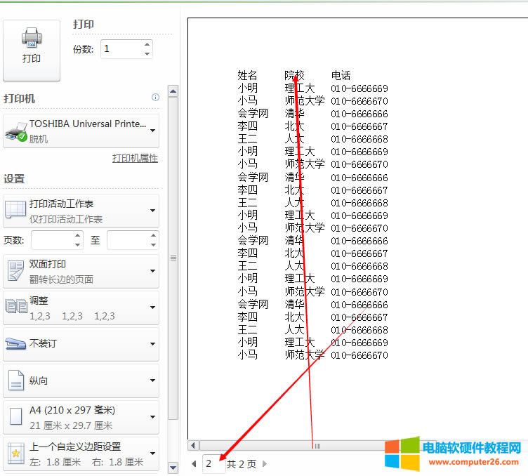Decrease the number of copies with down arrow

pyautogui.click(x=147, y=53)
